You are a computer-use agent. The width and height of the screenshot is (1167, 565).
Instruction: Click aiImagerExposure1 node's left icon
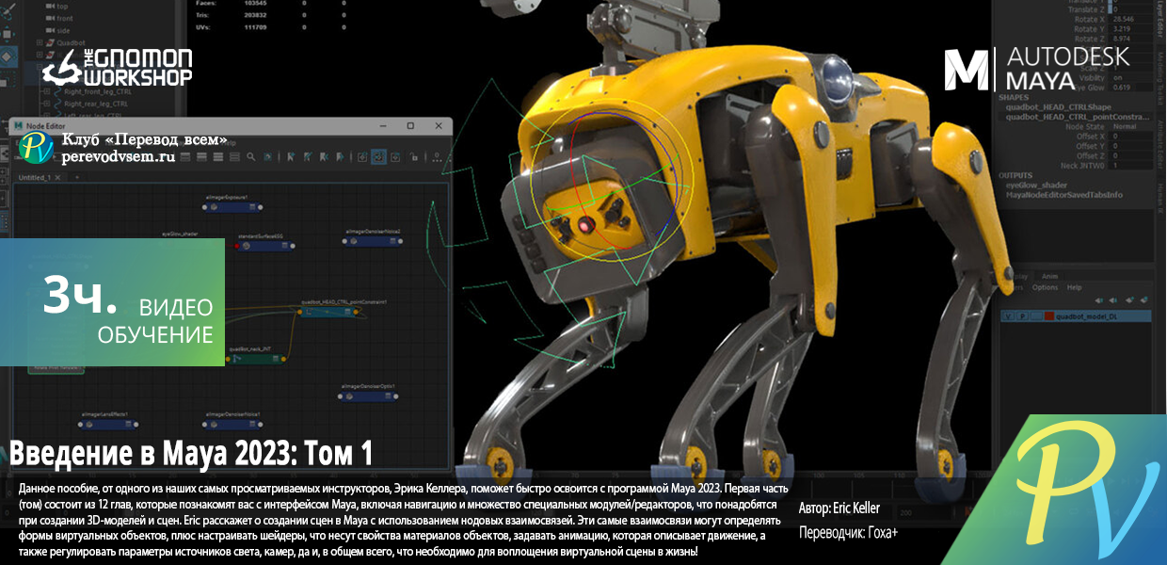click(x=214, y=207)
